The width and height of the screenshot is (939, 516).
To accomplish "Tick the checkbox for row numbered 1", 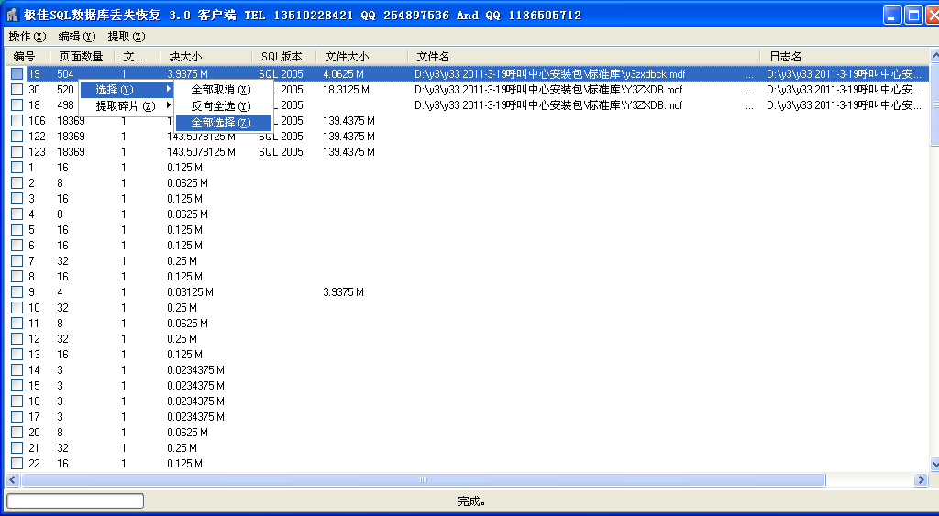I will pyautogui.click(x=17, y=167).
